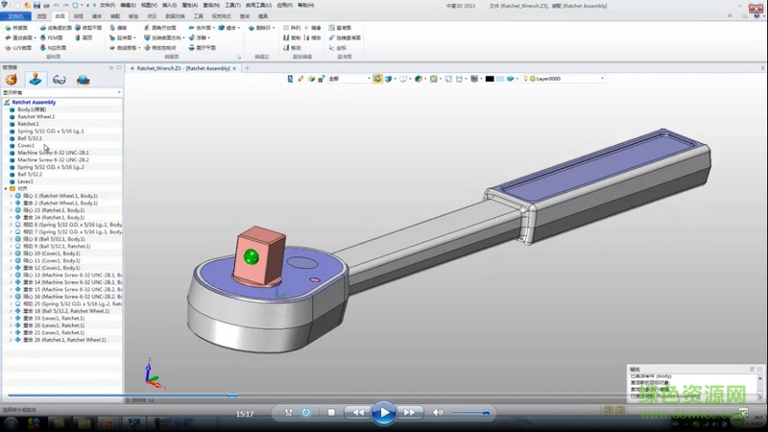Open the 显示所有 filter dropdown

tap(119, 93)
